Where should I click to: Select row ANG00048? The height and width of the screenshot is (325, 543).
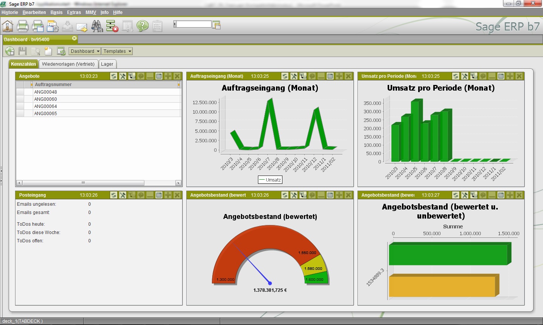click(x=98, y=92)
